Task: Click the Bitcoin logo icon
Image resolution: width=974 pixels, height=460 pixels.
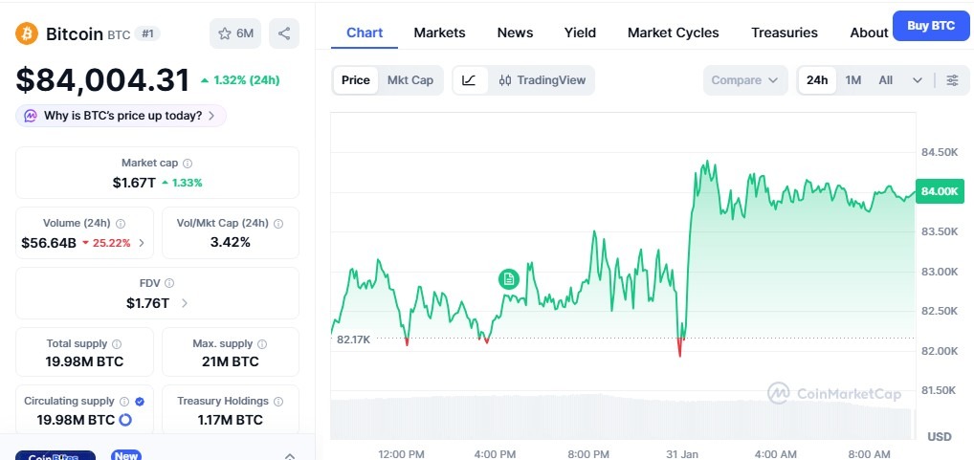Action: pos(27,33)
